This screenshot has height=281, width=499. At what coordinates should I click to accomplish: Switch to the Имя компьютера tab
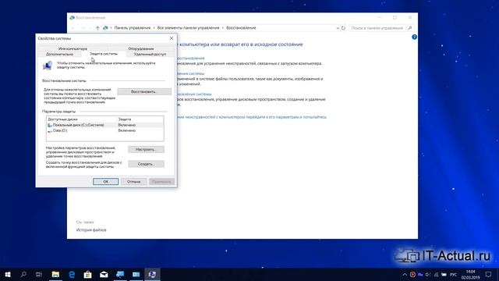click(x=73, y=48)
